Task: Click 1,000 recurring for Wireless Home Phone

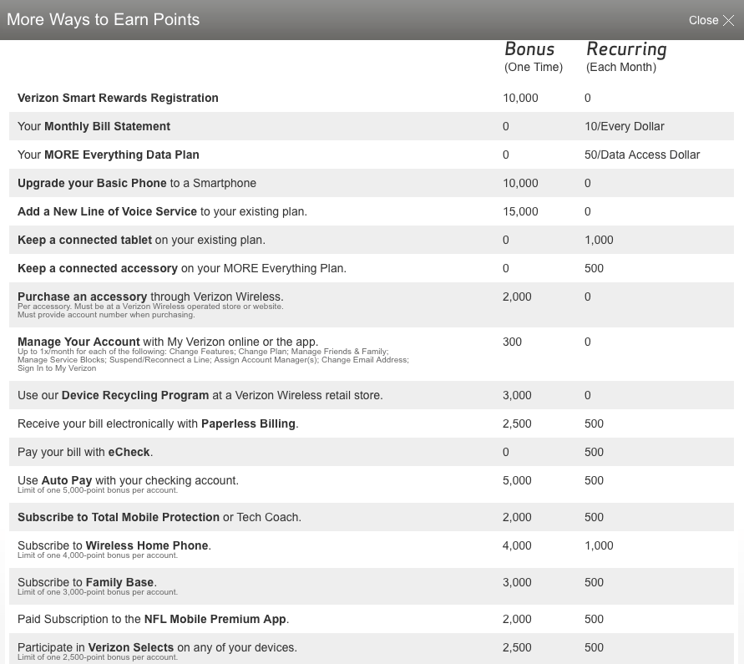Action: (x=599, y=546)
